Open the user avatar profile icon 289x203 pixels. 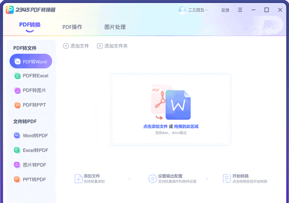(182, 10)
